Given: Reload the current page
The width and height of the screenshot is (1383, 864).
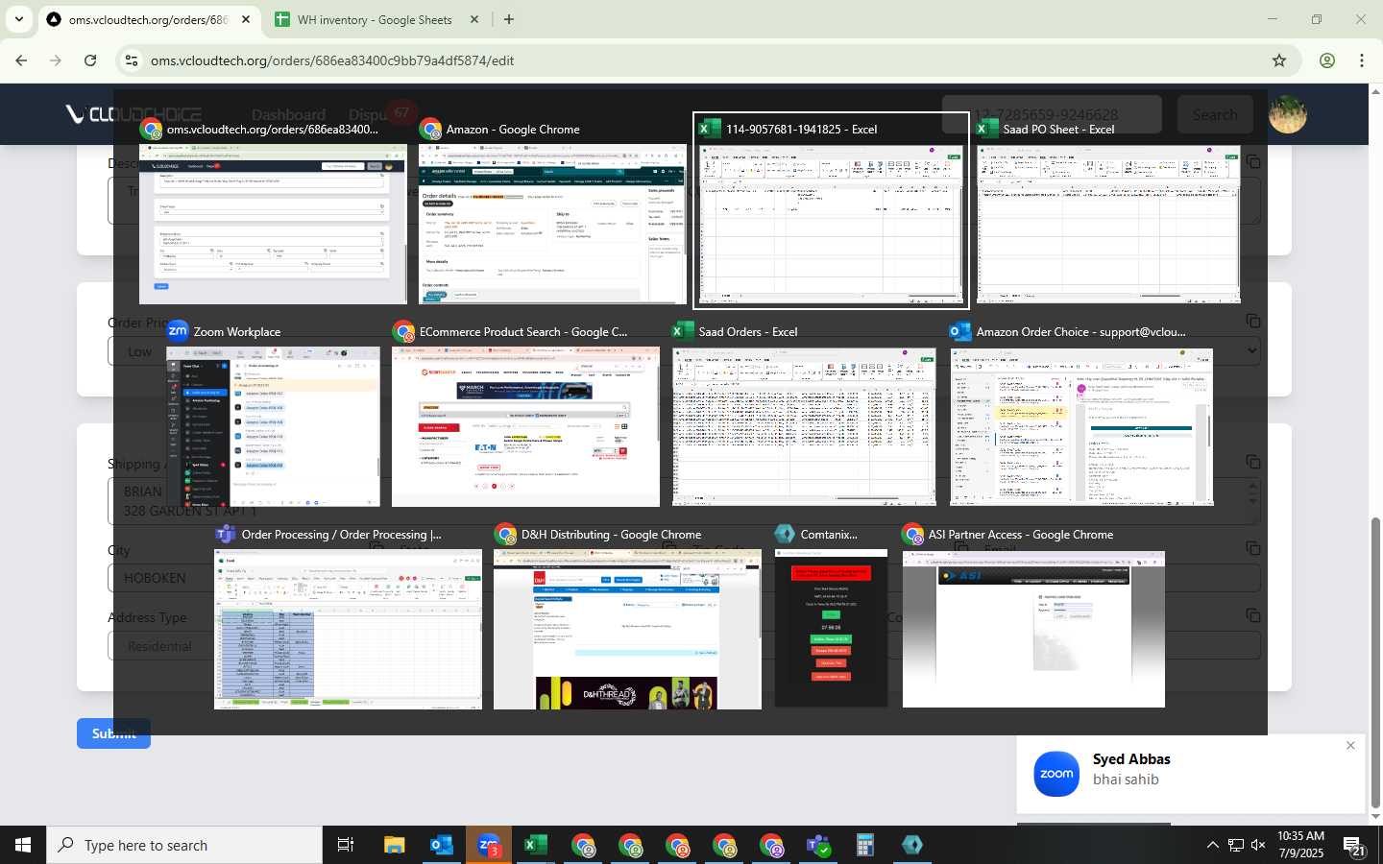Looking at the screenshot, I should click(90, 60).
